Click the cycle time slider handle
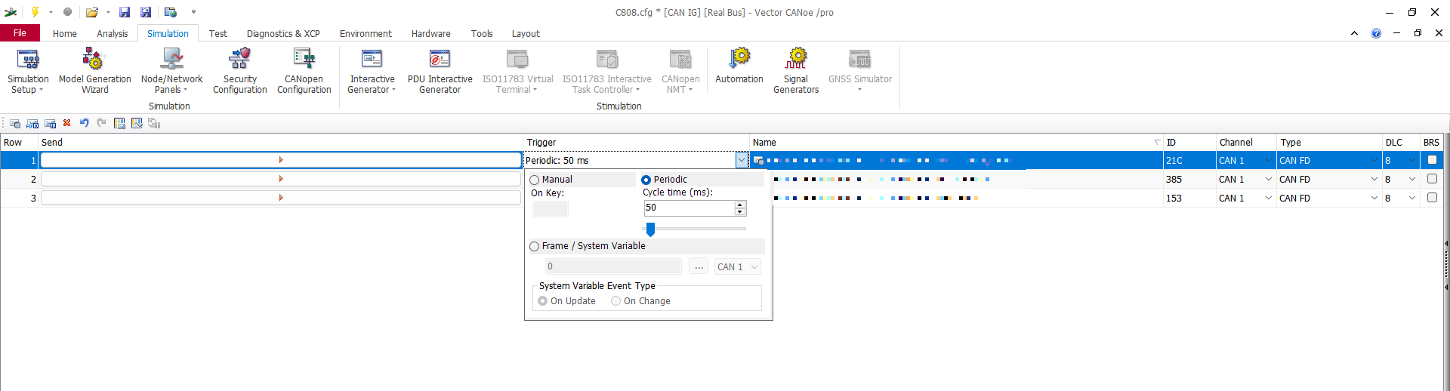 click(x=650, y=229)
